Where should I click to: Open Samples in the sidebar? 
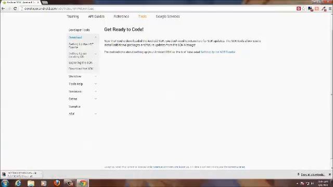coord(74,106)
